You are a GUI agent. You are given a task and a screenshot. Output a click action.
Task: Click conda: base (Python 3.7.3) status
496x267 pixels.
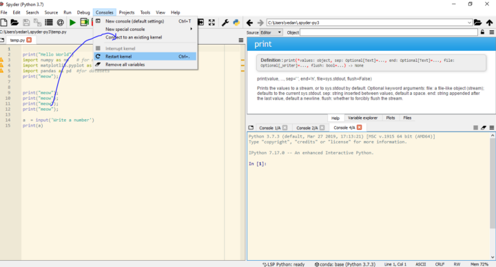345,264
